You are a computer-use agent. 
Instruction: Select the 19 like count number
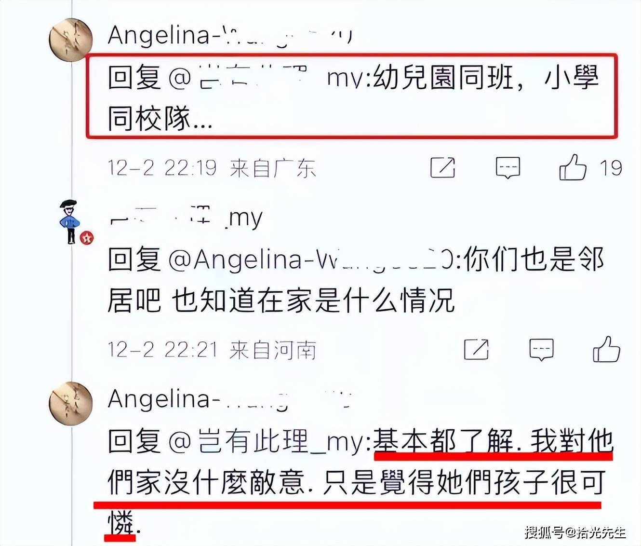tap(611, 168)
